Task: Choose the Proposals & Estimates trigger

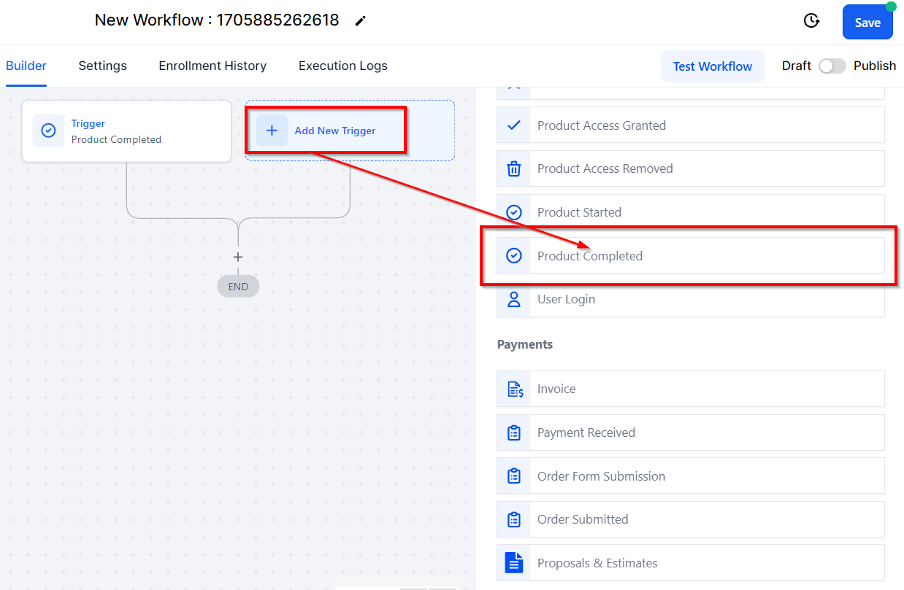Action: coord(691,563)
